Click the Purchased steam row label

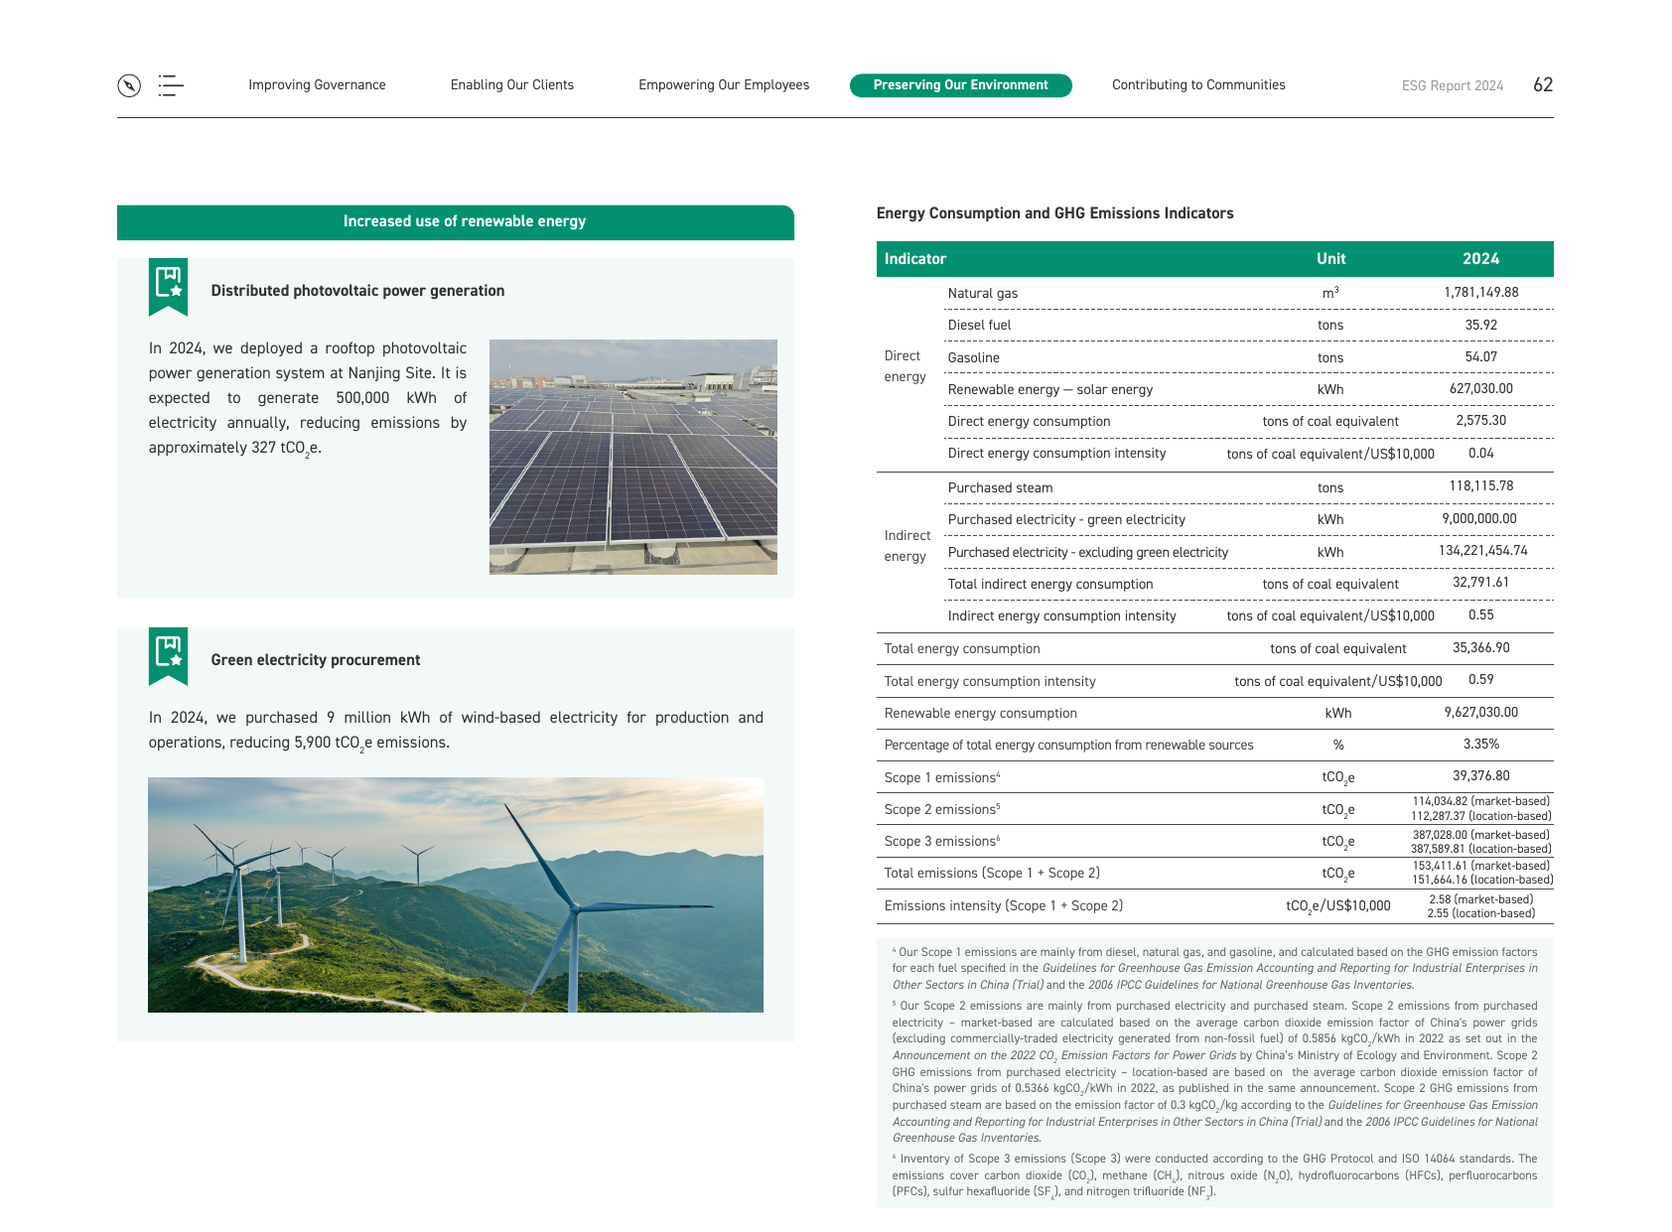pos(1001,488)
